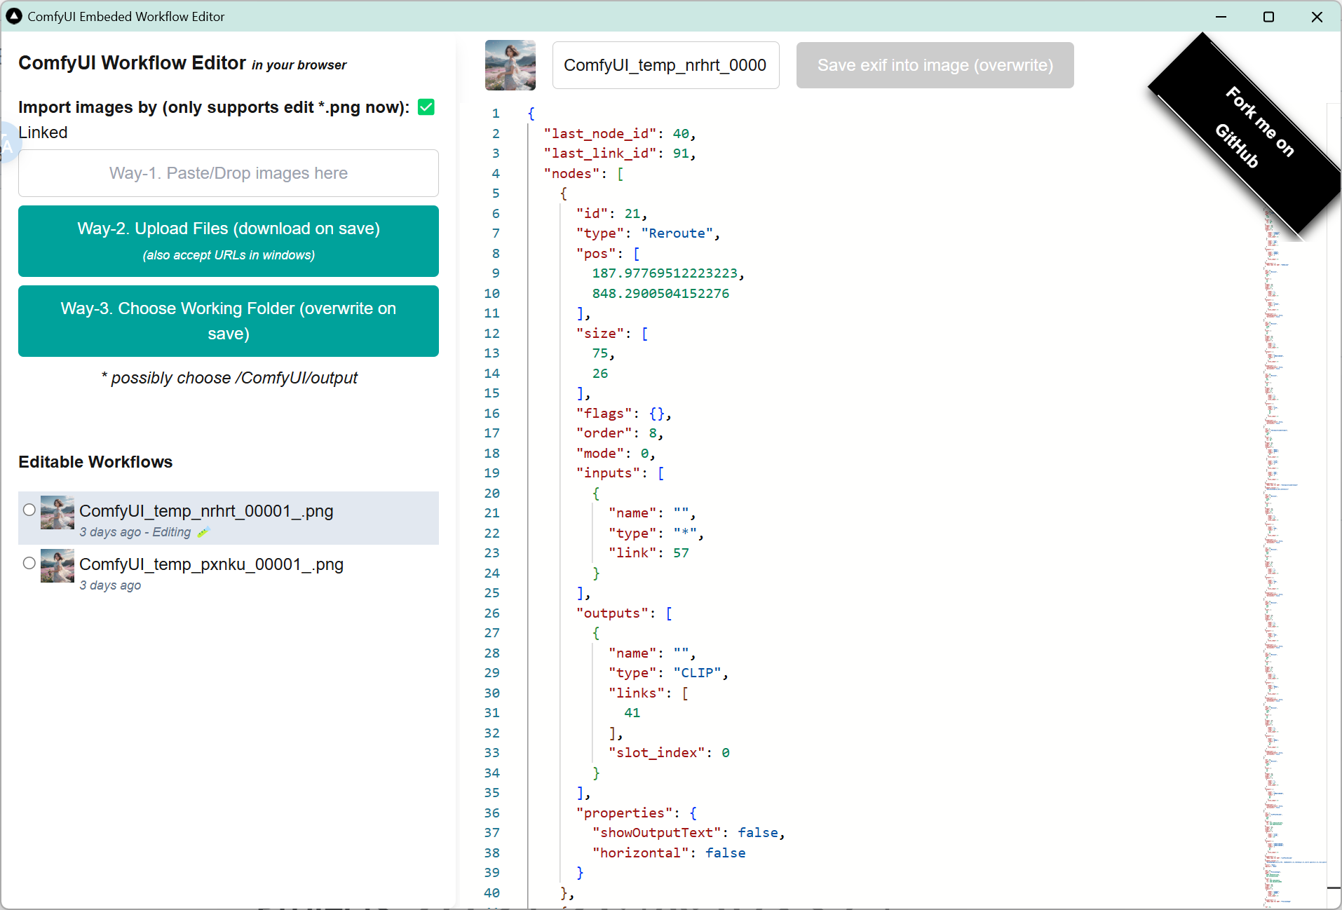Click the Paste/Drop images here field

229,173
